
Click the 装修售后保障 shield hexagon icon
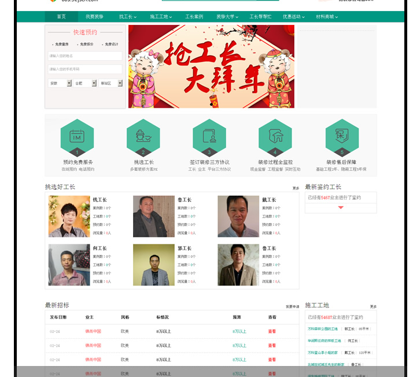tap(342, 138)
